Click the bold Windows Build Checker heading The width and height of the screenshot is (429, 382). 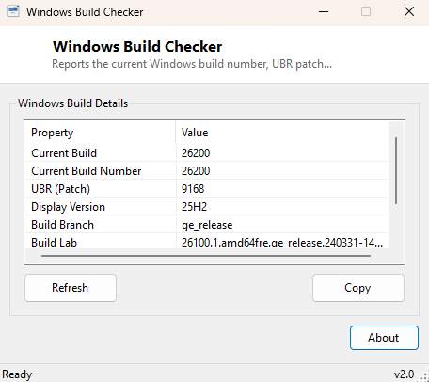pos(137,47)
